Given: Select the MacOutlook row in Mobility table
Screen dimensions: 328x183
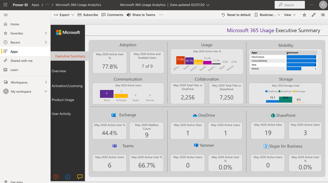Looking at the screenshot, I should click(x=284, y=57).
